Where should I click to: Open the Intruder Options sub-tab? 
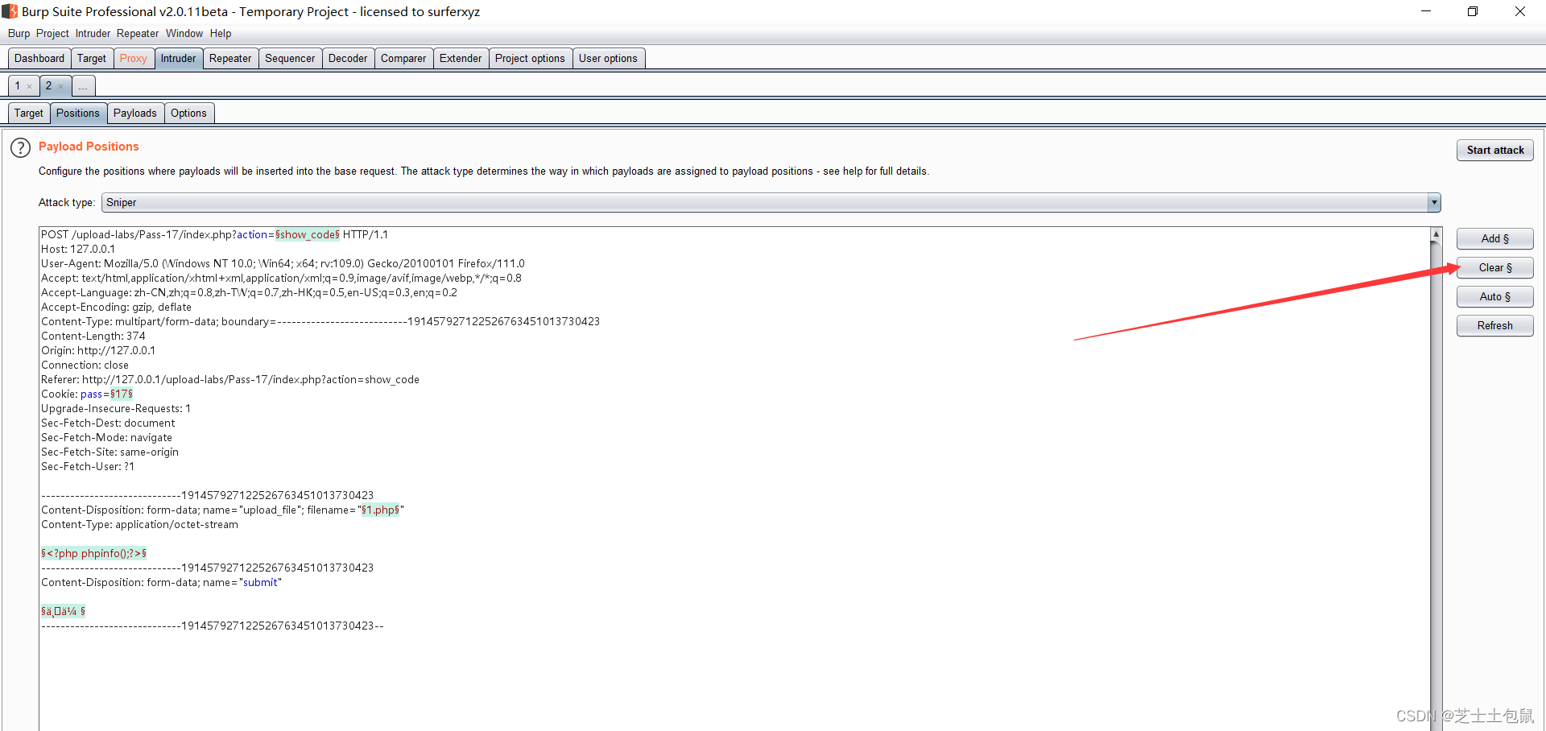[x=188, y=113]
